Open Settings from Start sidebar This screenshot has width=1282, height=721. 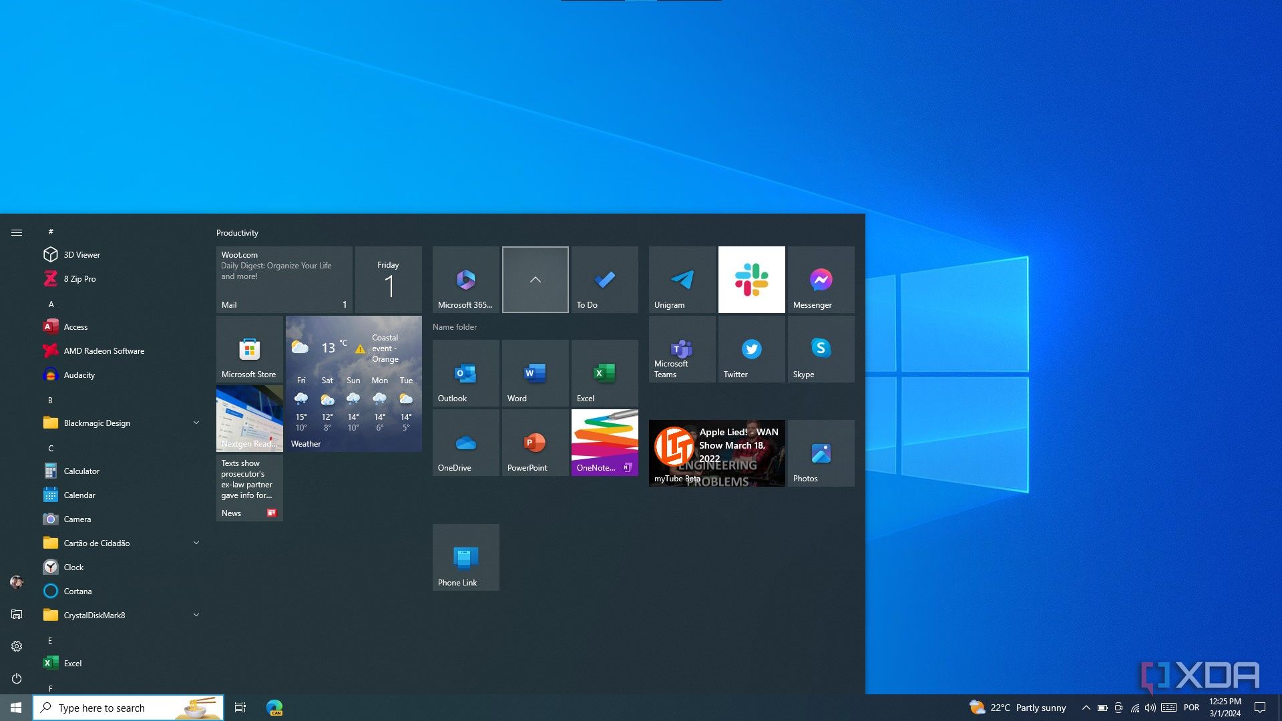(x=17, y=646)
